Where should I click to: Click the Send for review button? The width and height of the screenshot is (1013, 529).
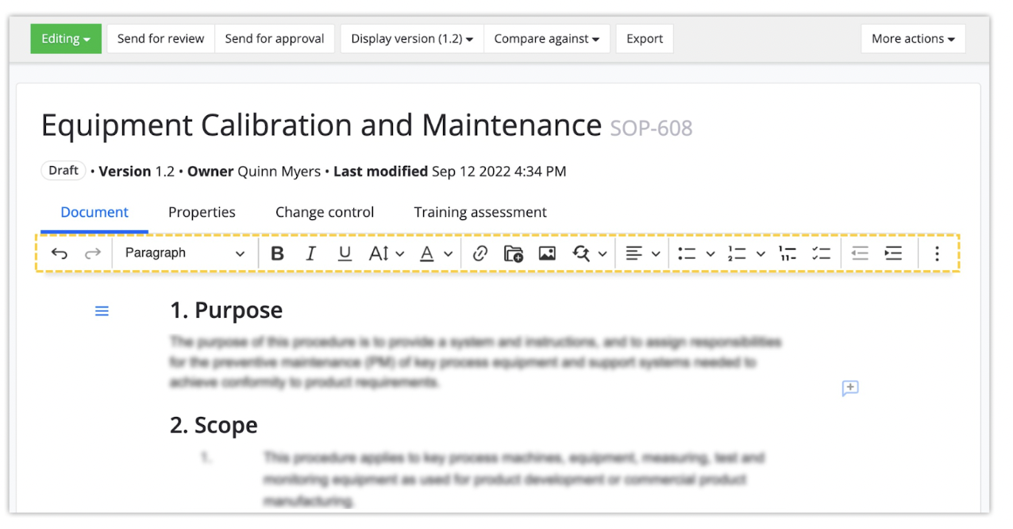[160, 39]
